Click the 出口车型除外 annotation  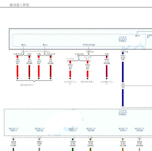tap(87, 58)
